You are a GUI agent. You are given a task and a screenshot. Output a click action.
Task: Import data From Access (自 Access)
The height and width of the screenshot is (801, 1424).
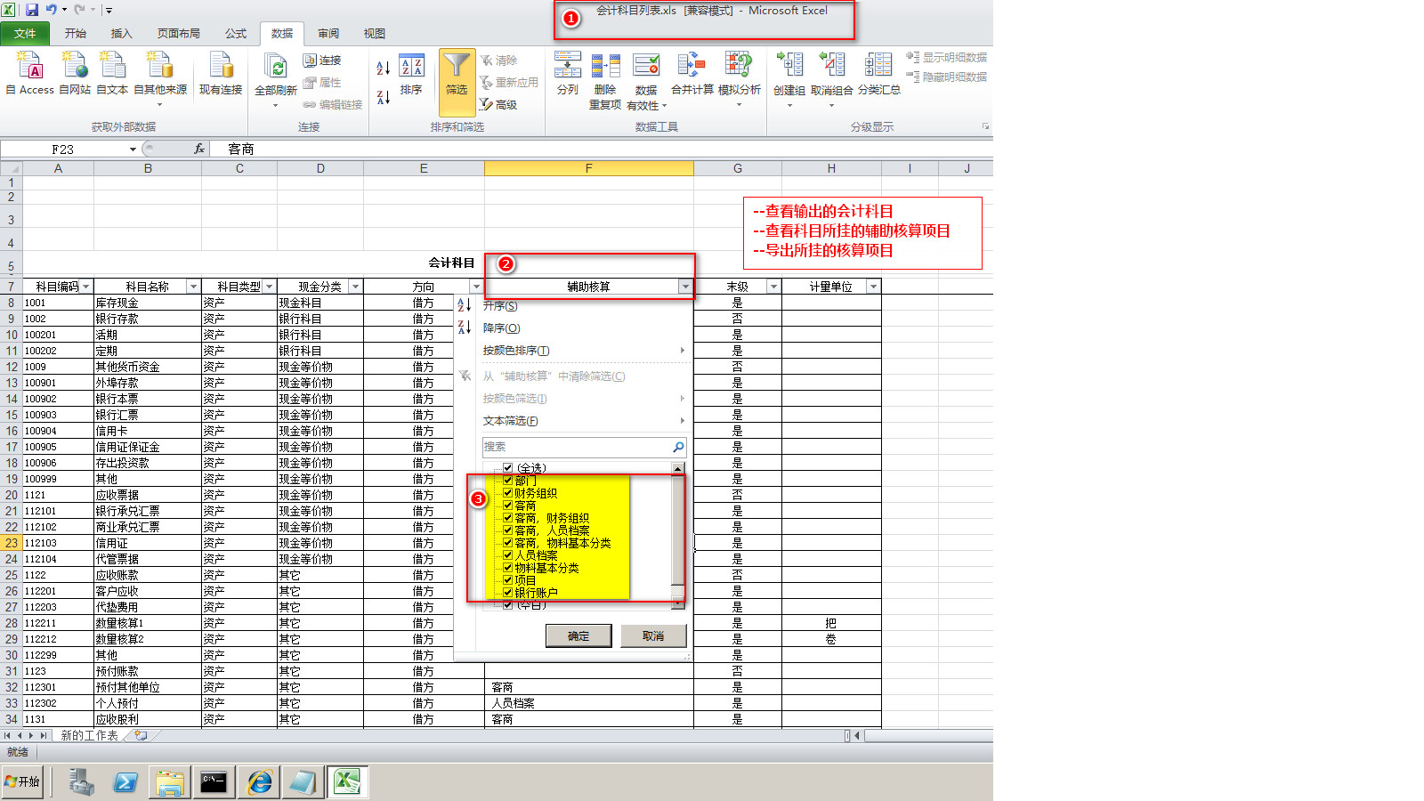[x=30, y=67]
